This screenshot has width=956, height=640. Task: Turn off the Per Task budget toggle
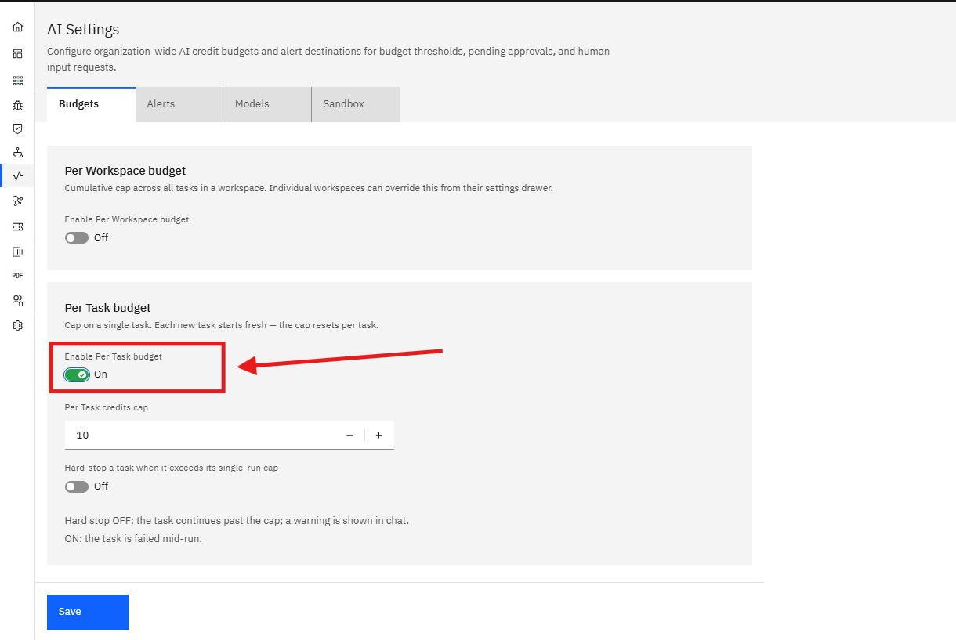(77, 374)
